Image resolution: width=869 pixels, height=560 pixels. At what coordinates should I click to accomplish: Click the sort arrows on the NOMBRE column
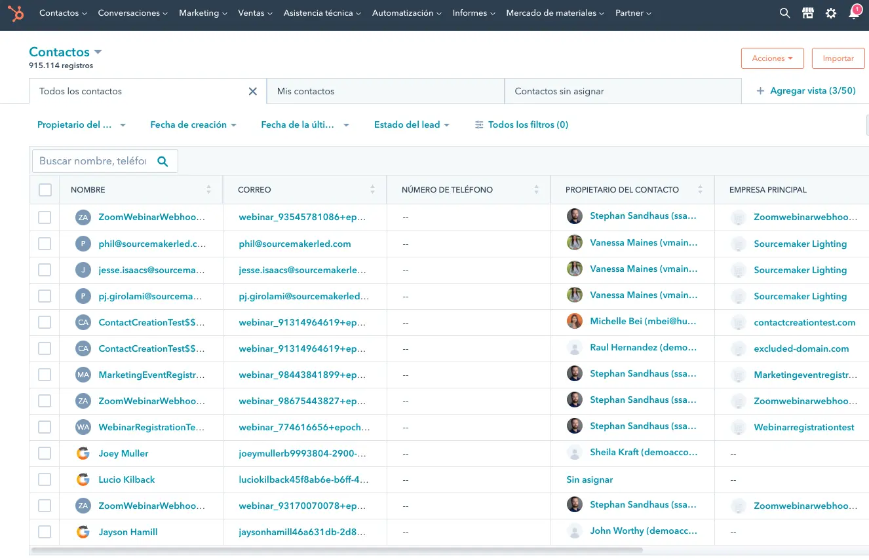pos(208,190)
